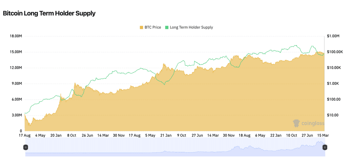Click the 8 Oct date label
Image resolution: width=349 pixels, height=160 pixels.
pos(72,136)
